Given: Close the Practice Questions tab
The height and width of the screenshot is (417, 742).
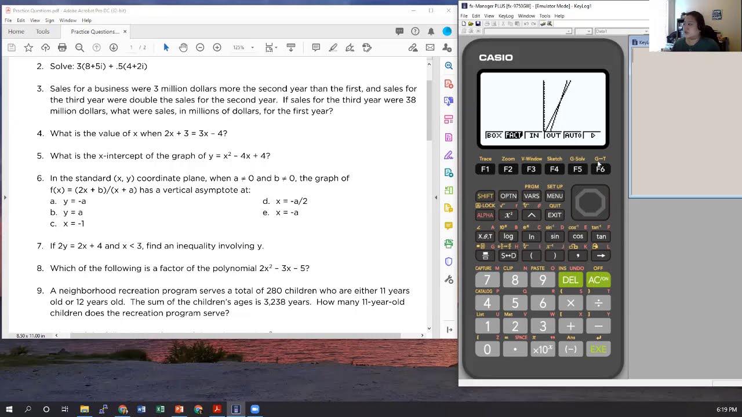Looking at the screenshot, I should 125,31.
